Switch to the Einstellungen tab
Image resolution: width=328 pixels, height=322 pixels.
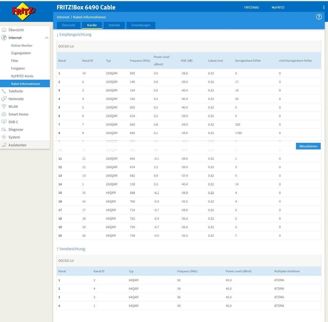(141, 25)
